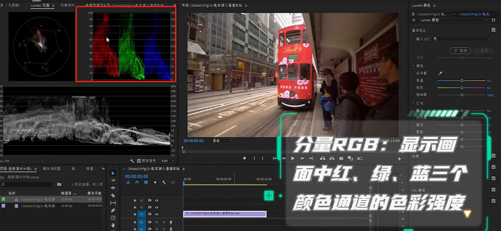Viewport: 501px width, 231px height.
Task: Toggle V1 track targeting button
Action: (142, 214)
